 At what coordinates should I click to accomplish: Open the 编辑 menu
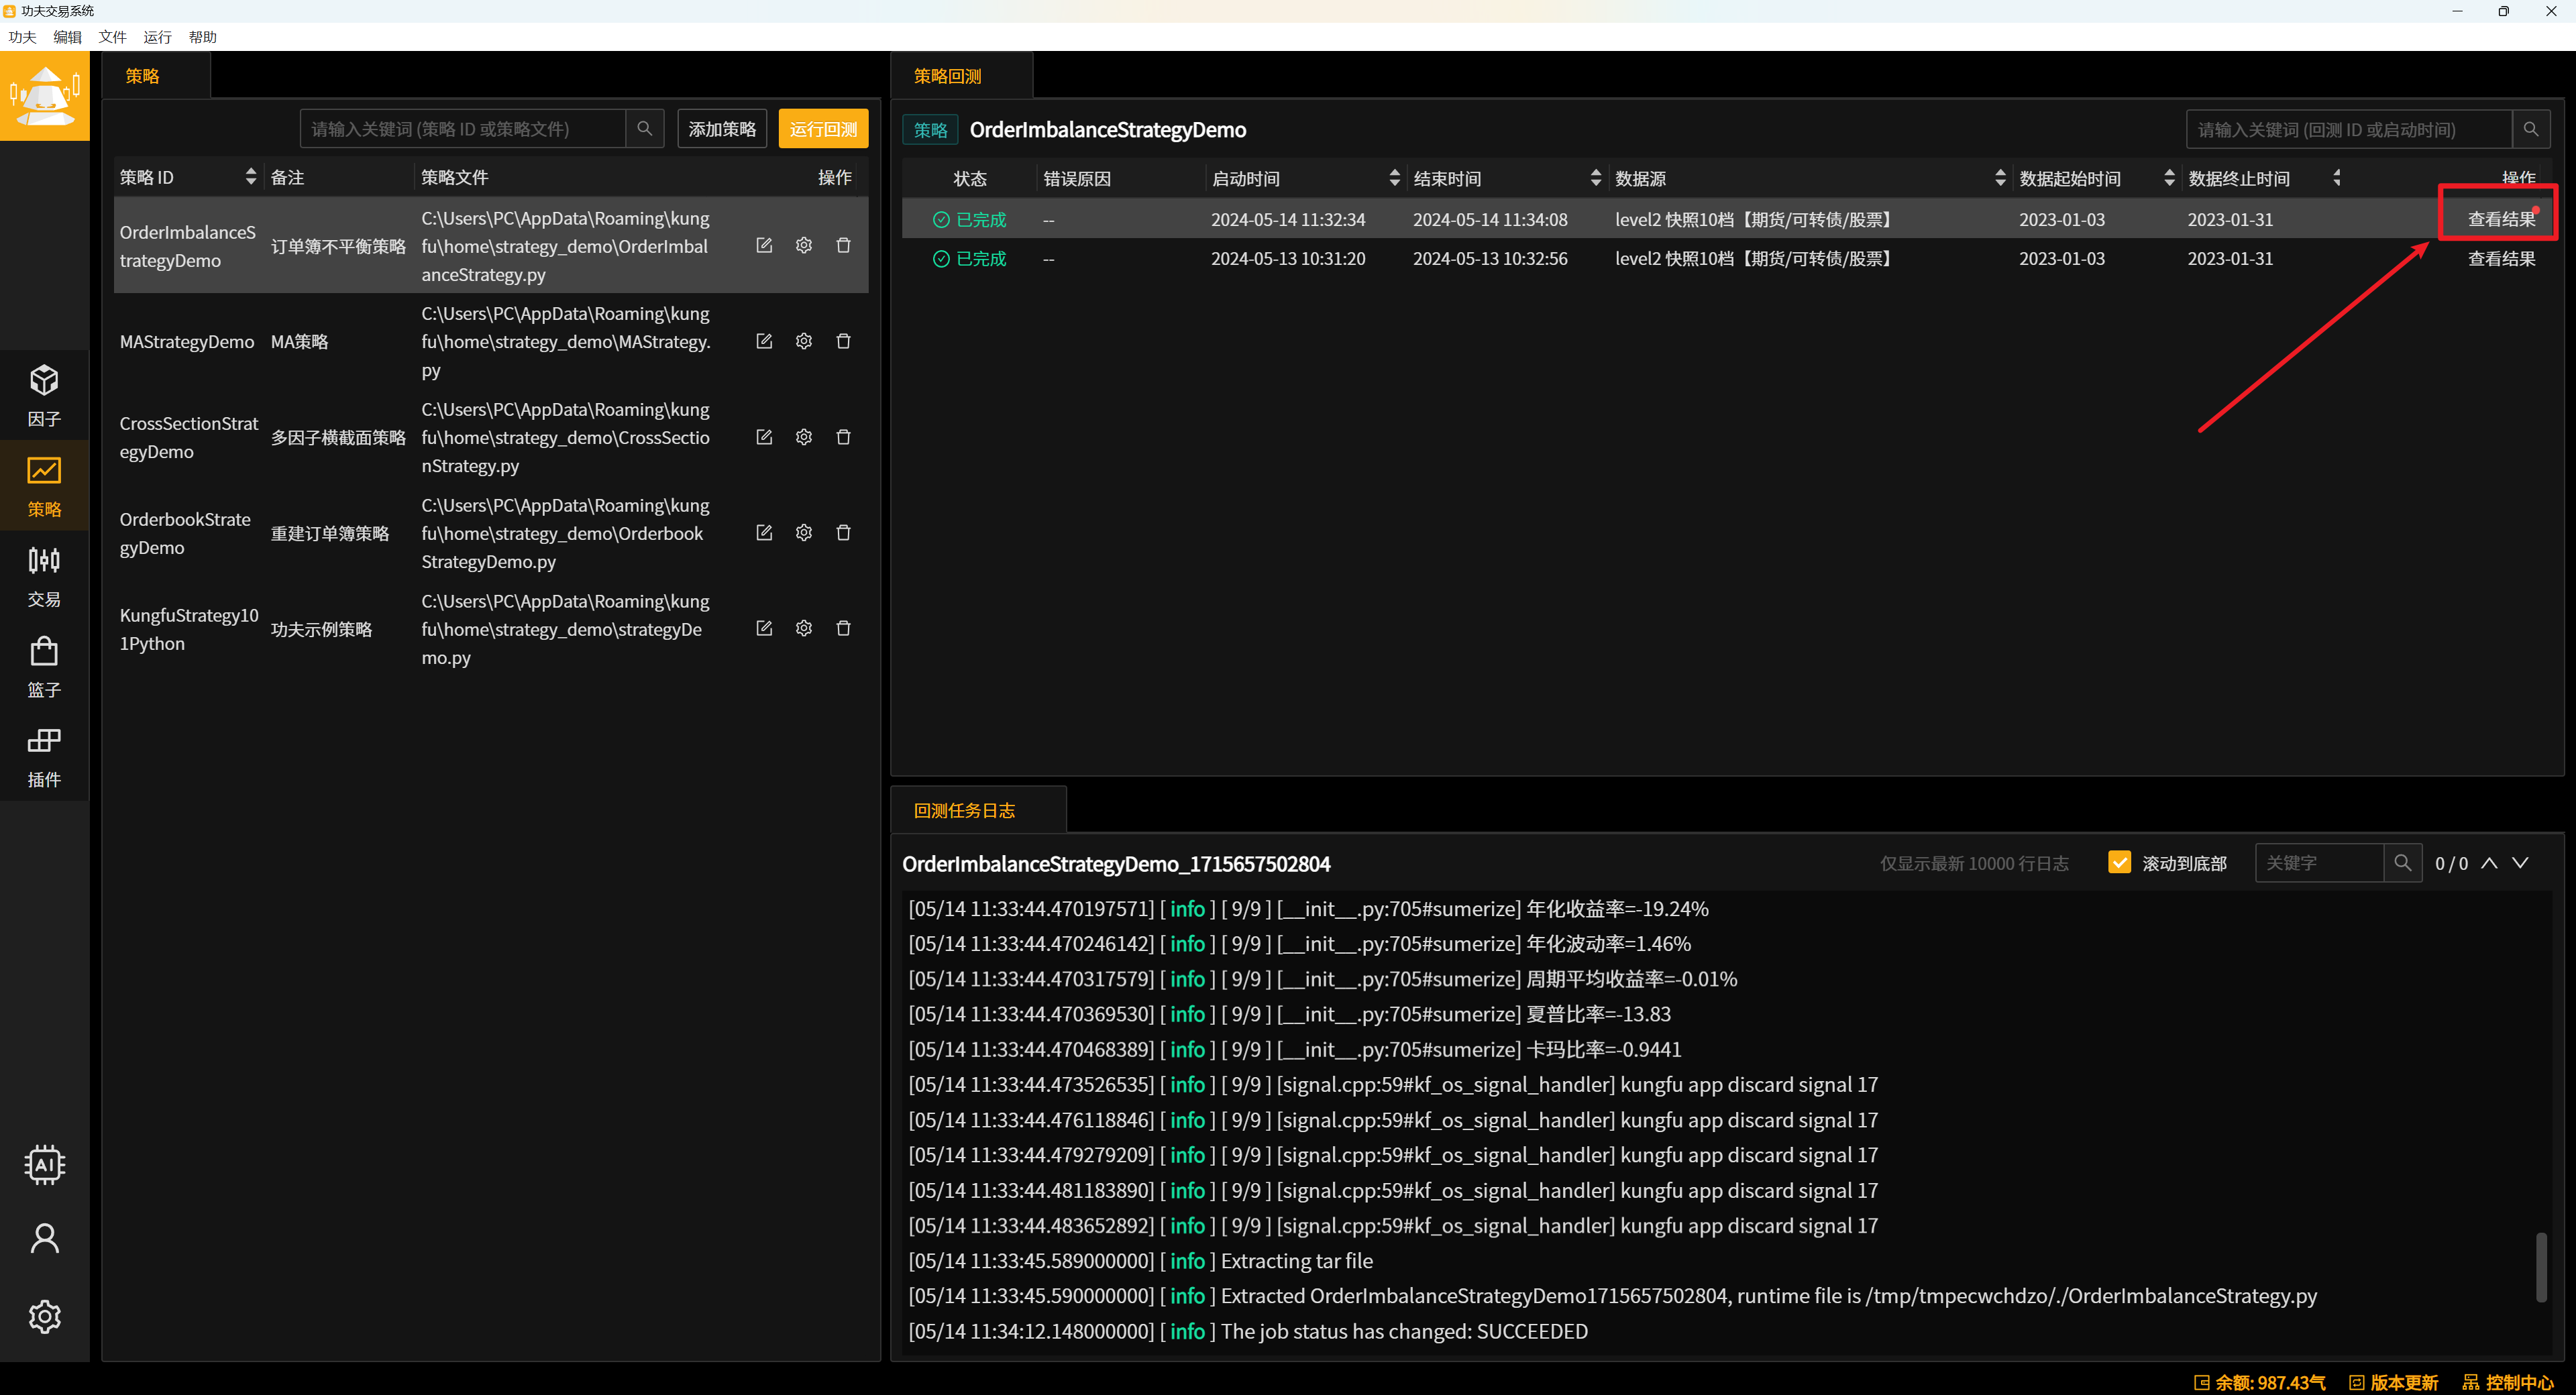tap(67, 37)
